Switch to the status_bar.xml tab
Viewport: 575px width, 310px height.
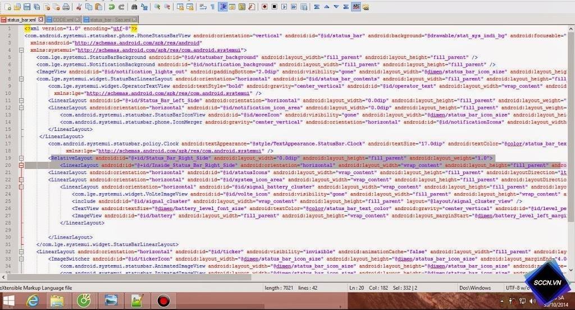pyautogui.click(x=22, y=20)
